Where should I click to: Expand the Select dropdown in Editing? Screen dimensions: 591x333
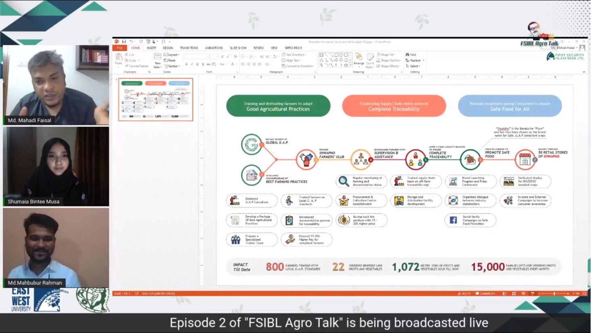click(x=413, y=66)
